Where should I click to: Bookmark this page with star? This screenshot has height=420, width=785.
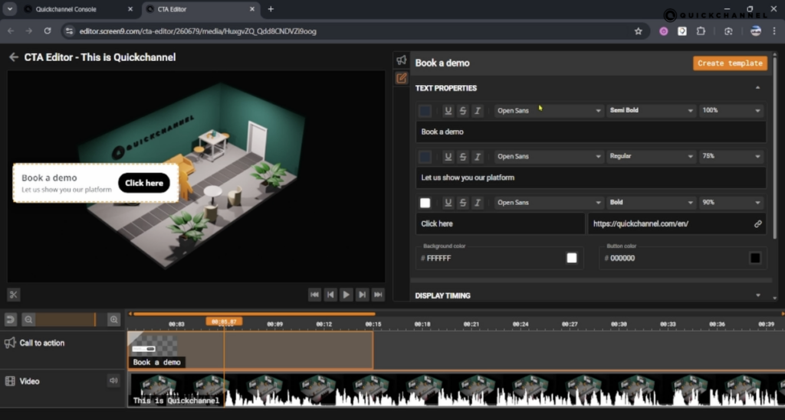pyautogui.click(x=638, y=31)
